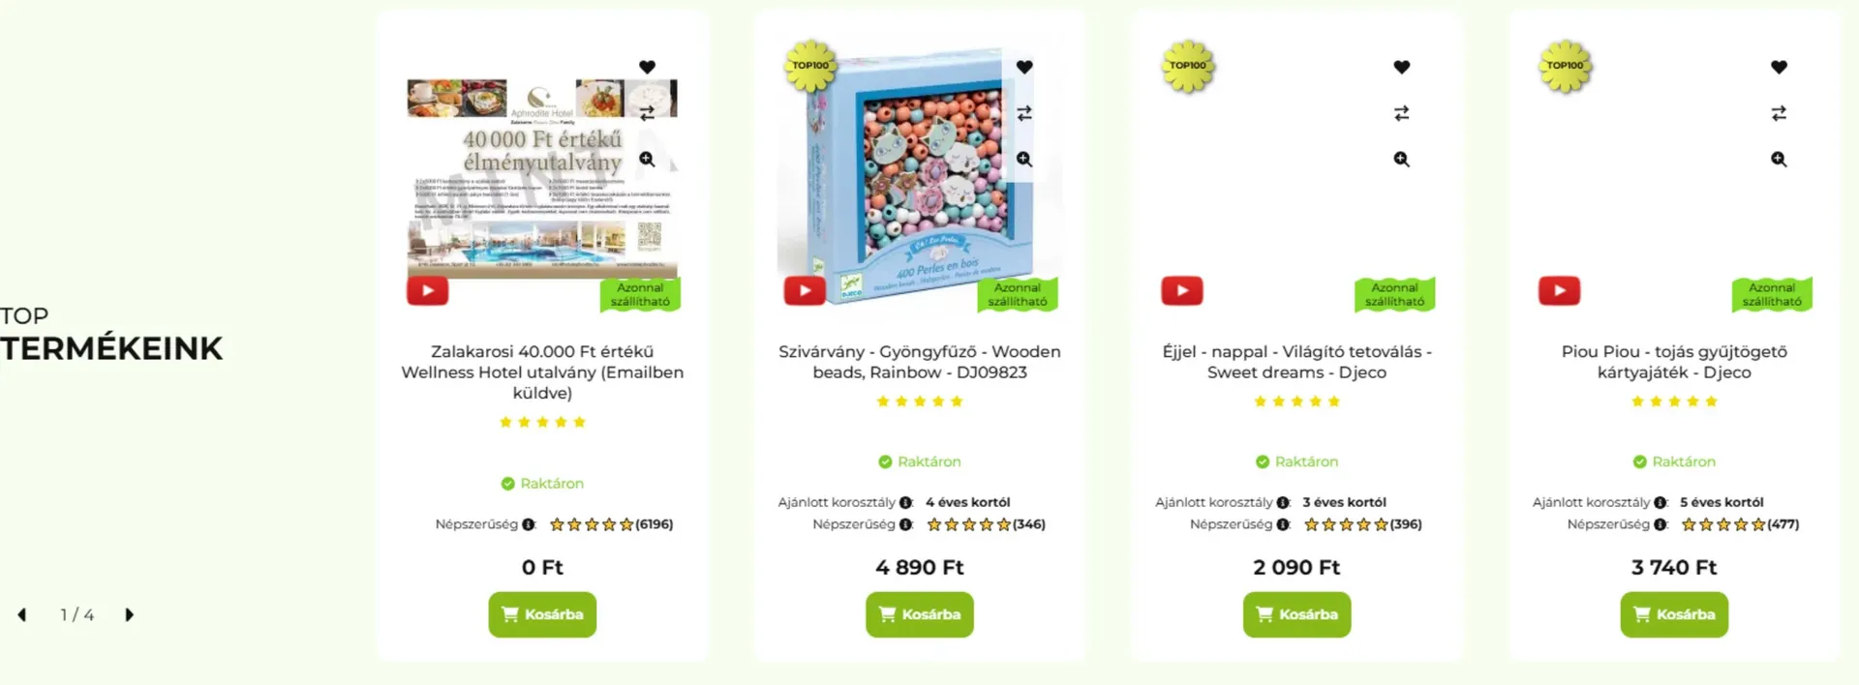Click the beads TOP100 badge
Image resolution: width=1859 pixels, height=685 pixels.
(810, 66)
